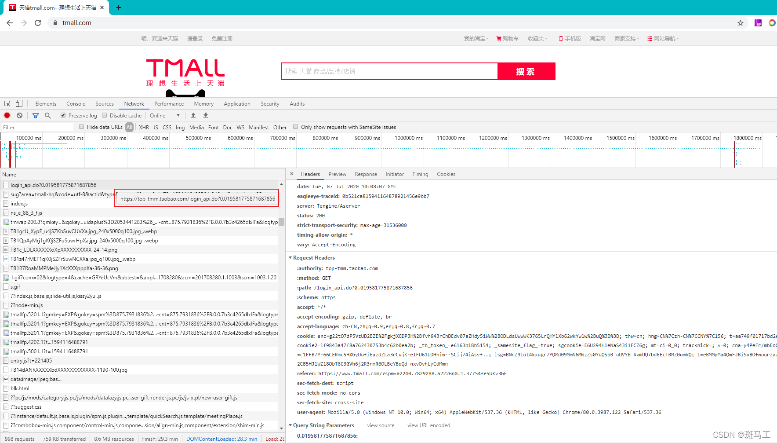This screenshot has height=443, width=777.
Task: Click the network Filter text field
Action: [38, 127]
